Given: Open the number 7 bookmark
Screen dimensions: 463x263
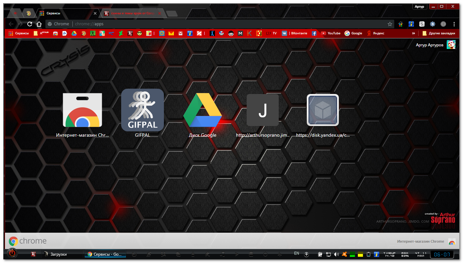Looking at the screenshot, I should [102, 33].
